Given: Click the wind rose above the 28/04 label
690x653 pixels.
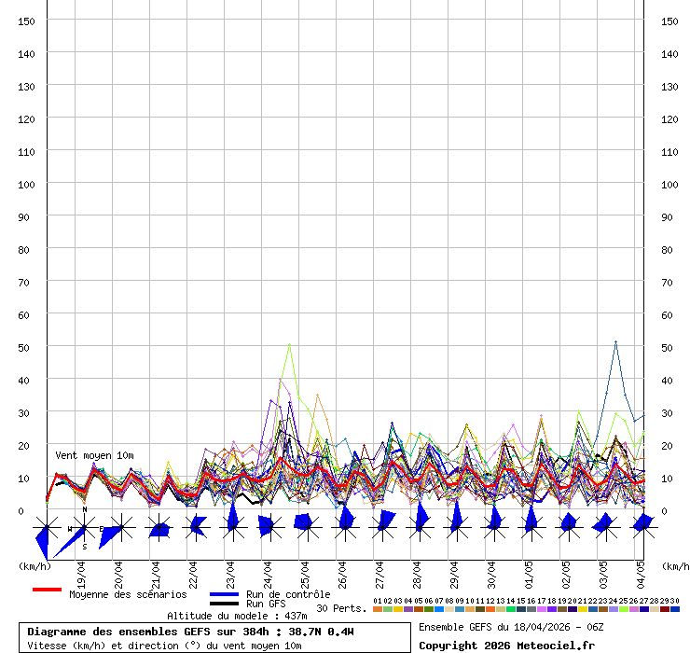Looking at the screenshot, I should [x=420, y=527].
